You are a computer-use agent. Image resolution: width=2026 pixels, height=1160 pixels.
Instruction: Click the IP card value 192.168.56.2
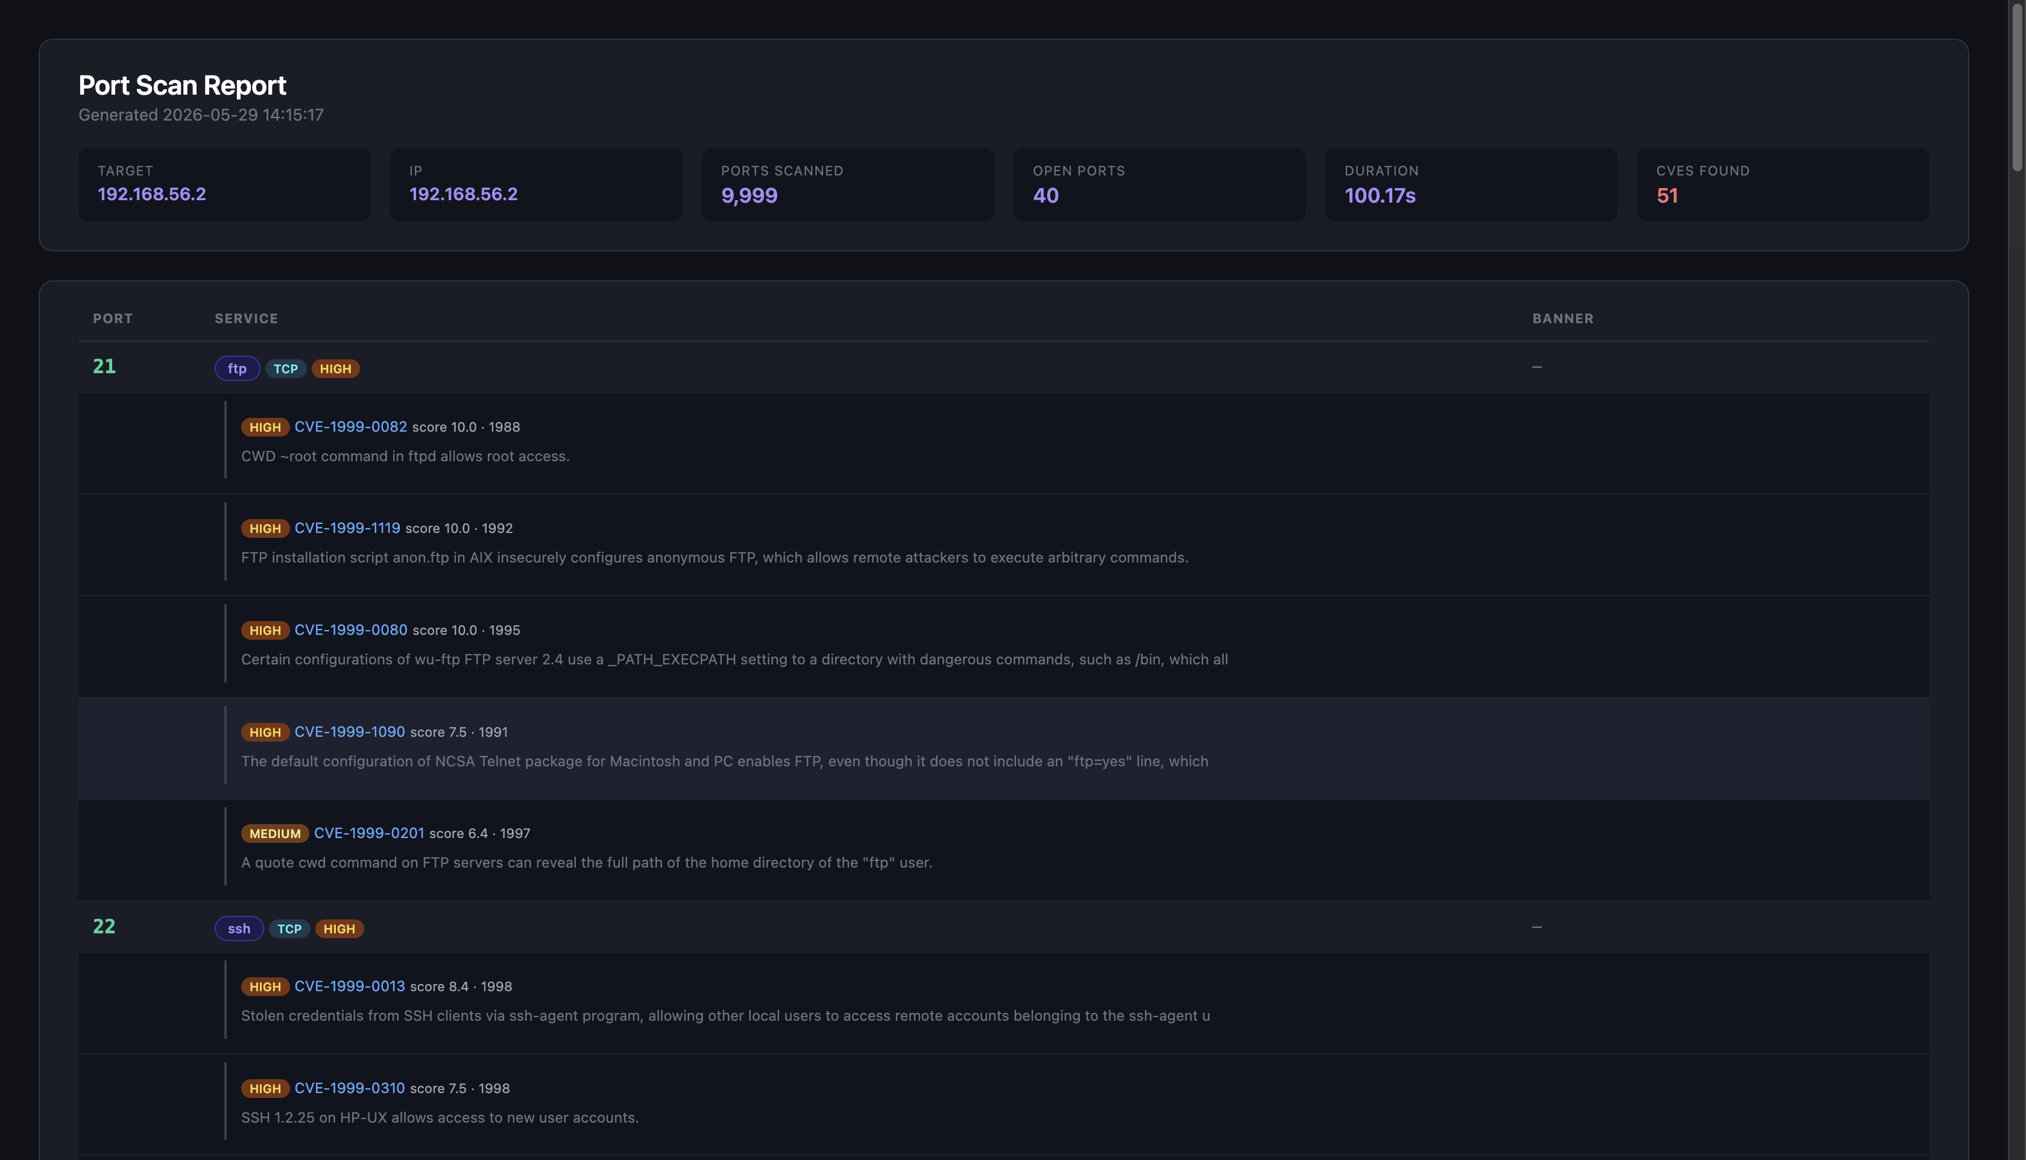click(464, 194)
